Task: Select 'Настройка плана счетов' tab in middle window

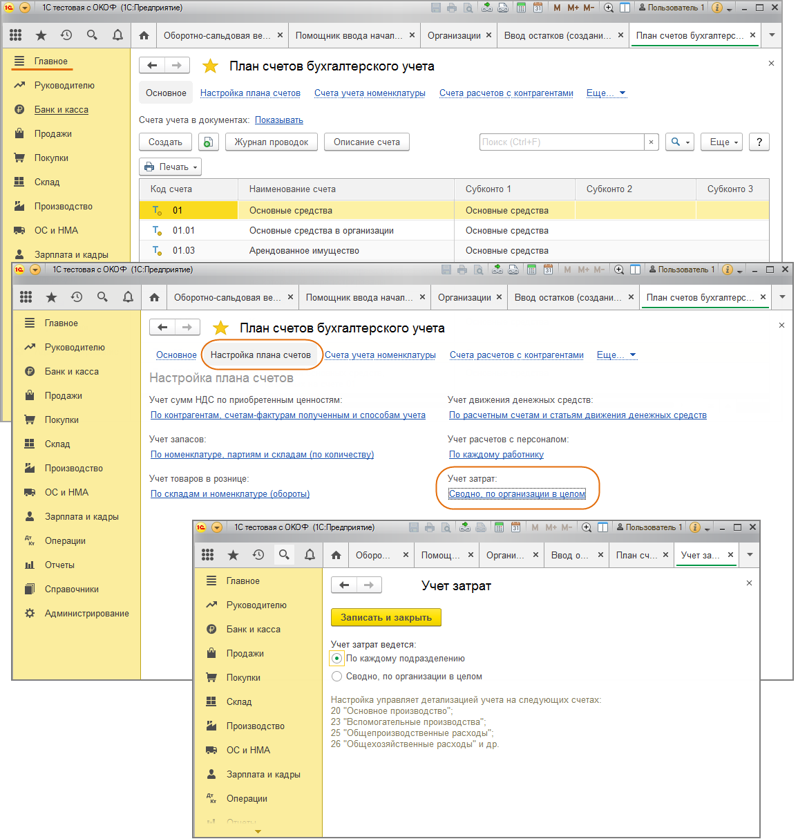Action: pyautogui.click(x=260, y=355)
